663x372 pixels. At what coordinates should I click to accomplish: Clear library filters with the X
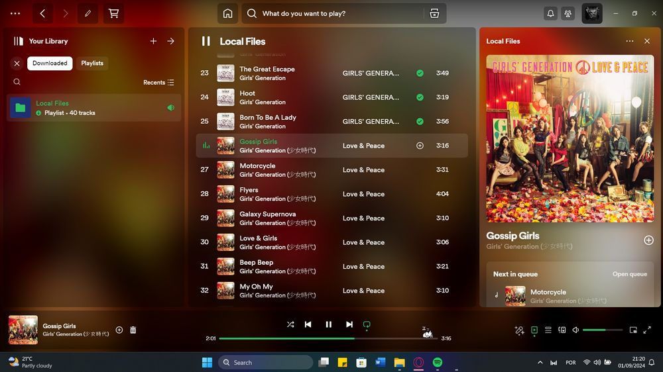[17, 64]
